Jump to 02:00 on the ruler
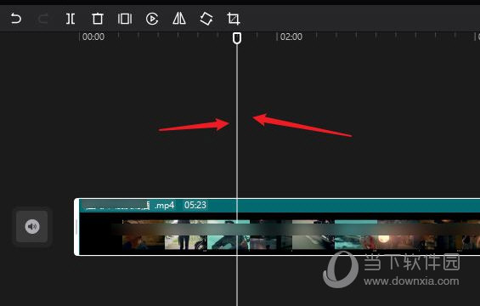The height and width of the screenshot is (306, 480). pos(291,37)
